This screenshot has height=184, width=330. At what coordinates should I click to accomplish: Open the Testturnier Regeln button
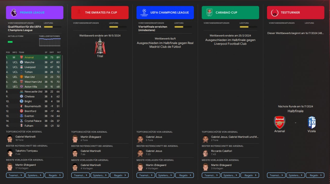click(315, 175)
